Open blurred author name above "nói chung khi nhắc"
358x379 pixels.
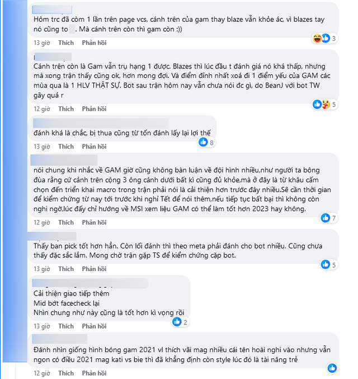coord(65,159)
